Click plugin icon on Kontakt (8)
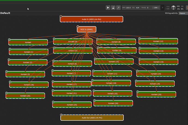Image resolution: width=188 pixels, height=125 pixels. point(97,39)
